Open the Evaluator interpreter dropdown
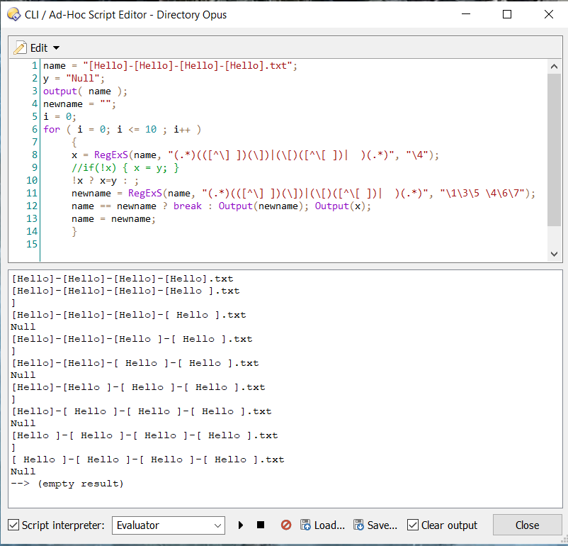This screenshot has height=546, width=568. [x=217, y=525]
